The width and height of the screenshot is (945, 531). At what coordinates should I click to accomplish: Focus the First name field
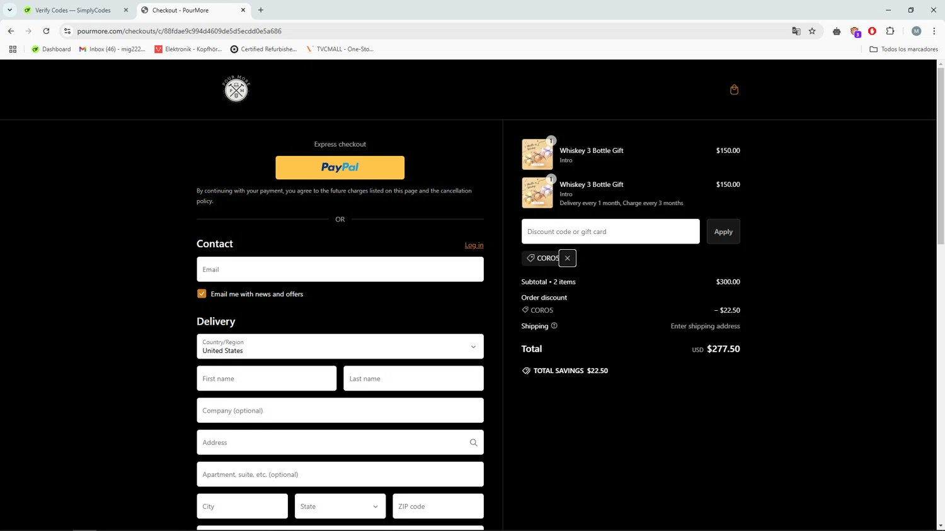click(x=266, y=379)
